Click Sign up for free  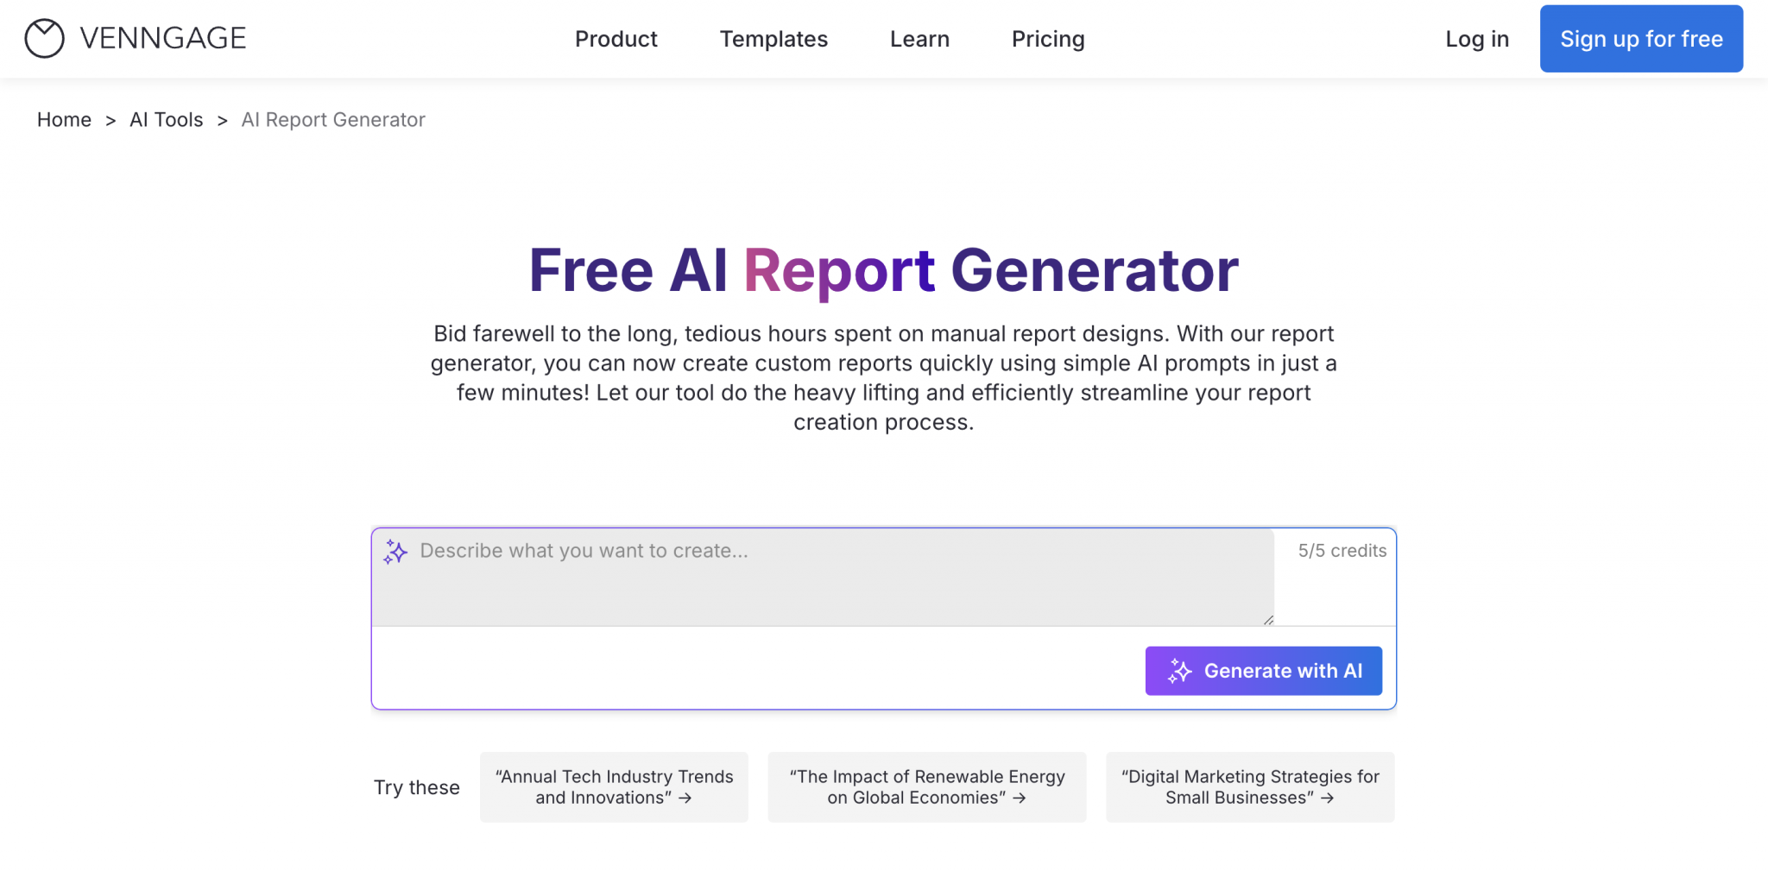[x=1640, y=38]
